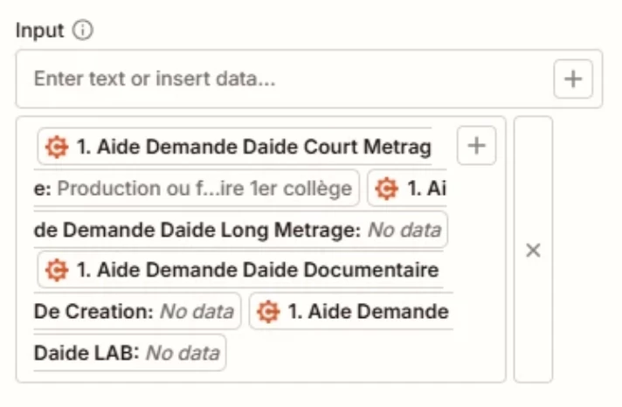Click "No data" value of De Creation
Image resolution: width=622 pixels, height=407 pixels.
197,312
